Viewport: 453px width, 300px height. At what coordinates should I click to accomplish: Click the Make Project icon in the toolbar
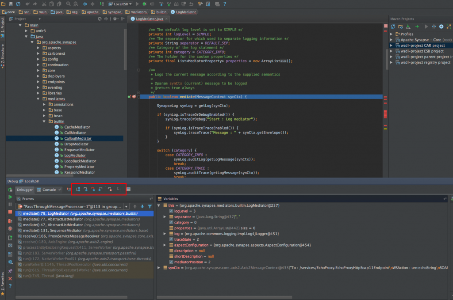pyautogui.click(x=102, y=4)
